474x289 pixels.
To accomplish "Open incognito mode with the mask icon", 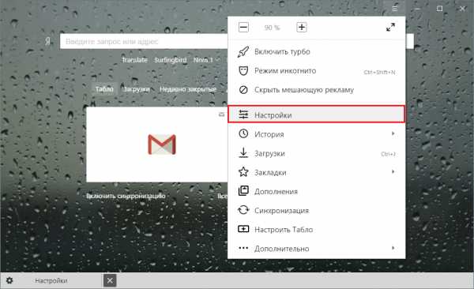I will (x=243, y=71).
